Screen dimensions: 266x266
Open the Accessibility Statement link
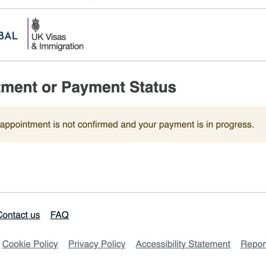[183, 244]
